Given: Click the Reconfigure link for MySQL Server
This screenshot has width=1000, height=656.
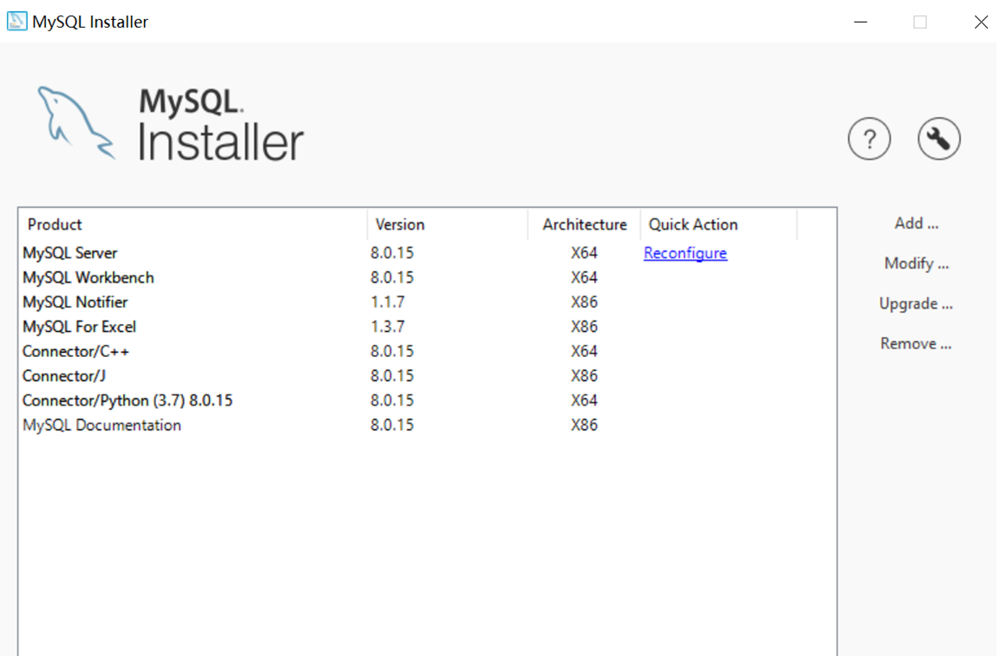Looking at the screenshot, I should [685, 253].
